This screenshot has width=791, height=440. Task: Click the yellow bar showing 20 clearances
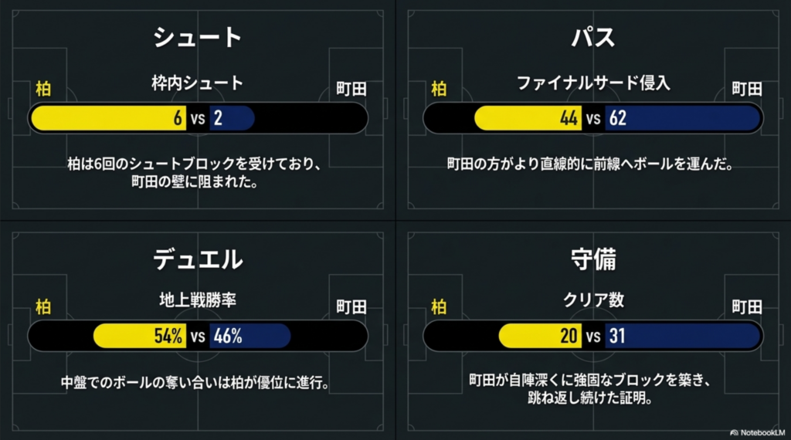541,337
